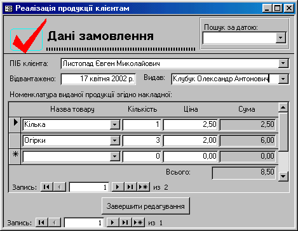Click the ПІБ клієнта label
The image size is (298, 231).
click(29, 63)
